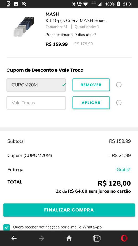Uncheck notifications by e-mail and WhatsApp checkbox
The height and width of the screenshot is (246, 138).
[x=7, y=227]
